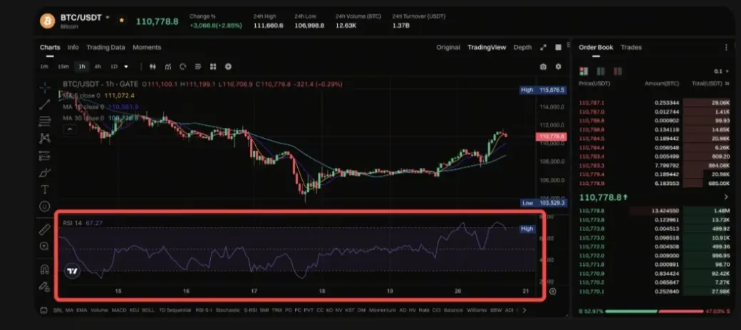The height and width of the screenshot is (330, 741).
Task: Show combined buy and sell order book view
Action: 584,71
